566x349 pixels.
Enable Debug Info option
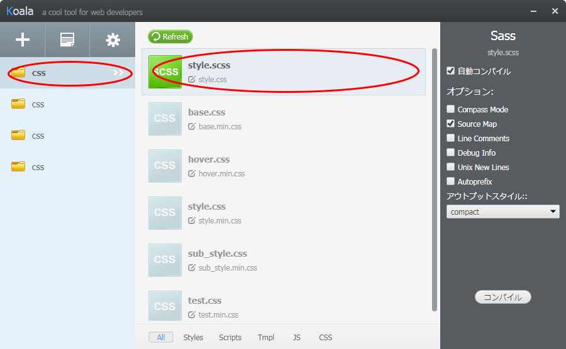(x=450, y=152)
